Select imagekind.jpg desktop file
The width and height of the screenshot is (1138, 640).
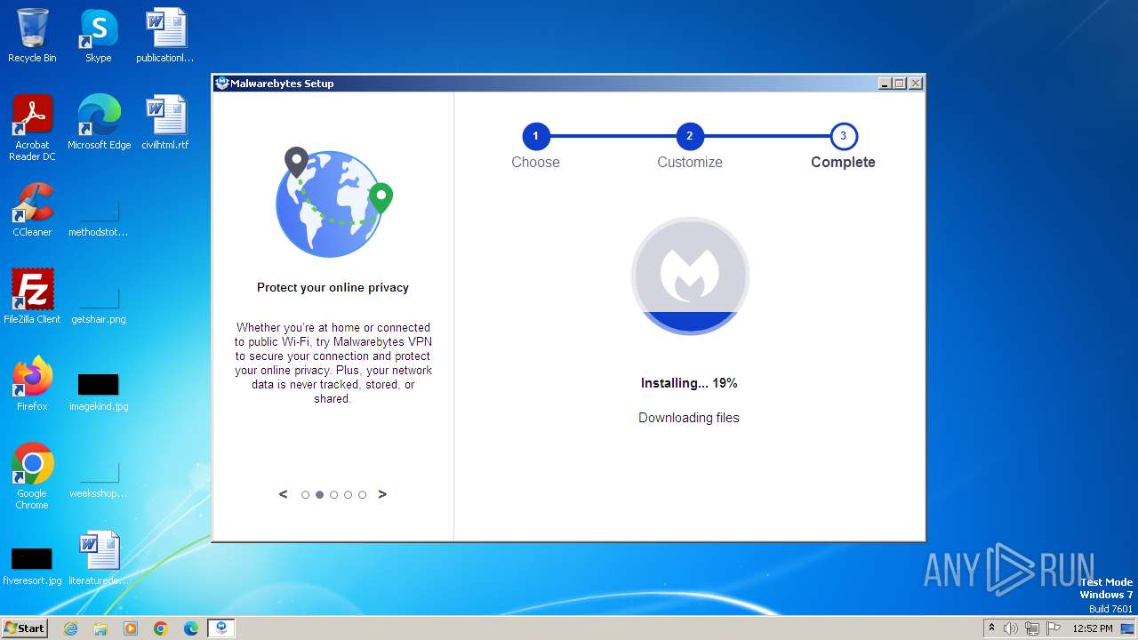[99, 392]
